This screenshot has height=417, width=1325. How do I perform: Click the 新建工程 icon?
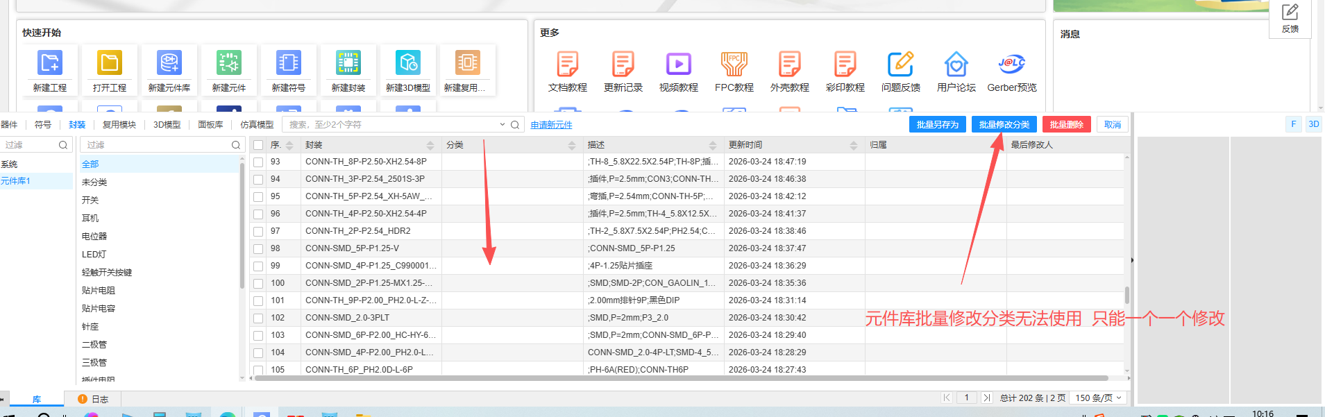(50, 63)
